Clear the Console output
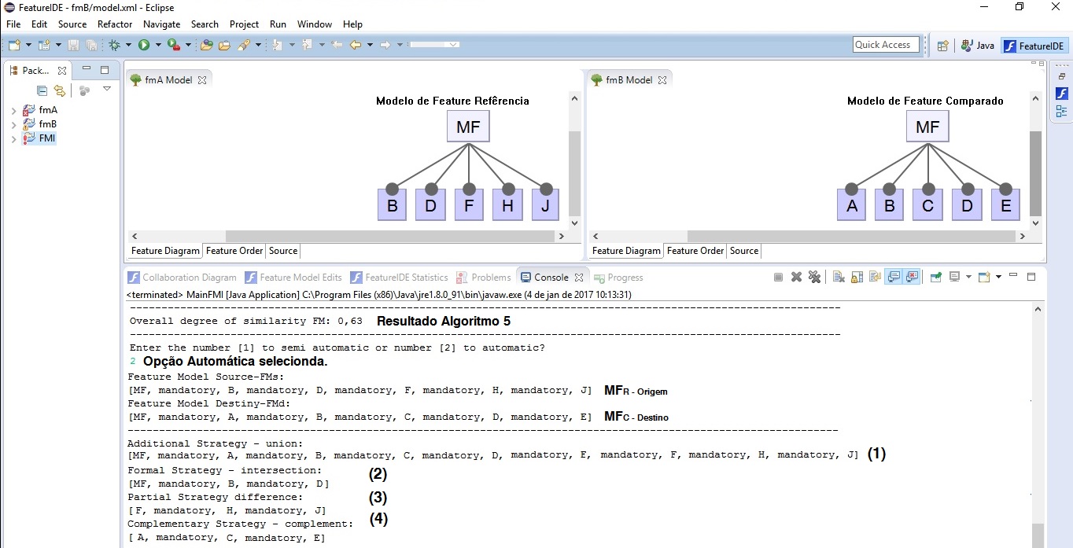Screen dimensions: 1073x548 click(x=839, y=277)
